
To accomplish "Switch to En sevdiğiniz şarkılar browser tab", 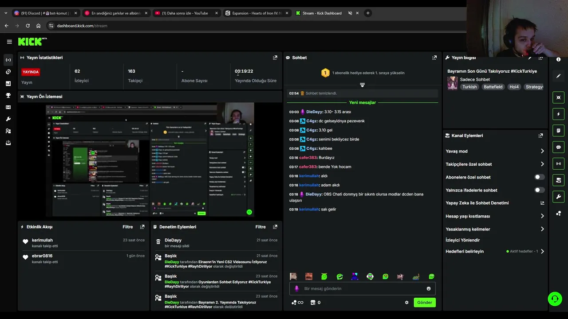I will (116, 13).
